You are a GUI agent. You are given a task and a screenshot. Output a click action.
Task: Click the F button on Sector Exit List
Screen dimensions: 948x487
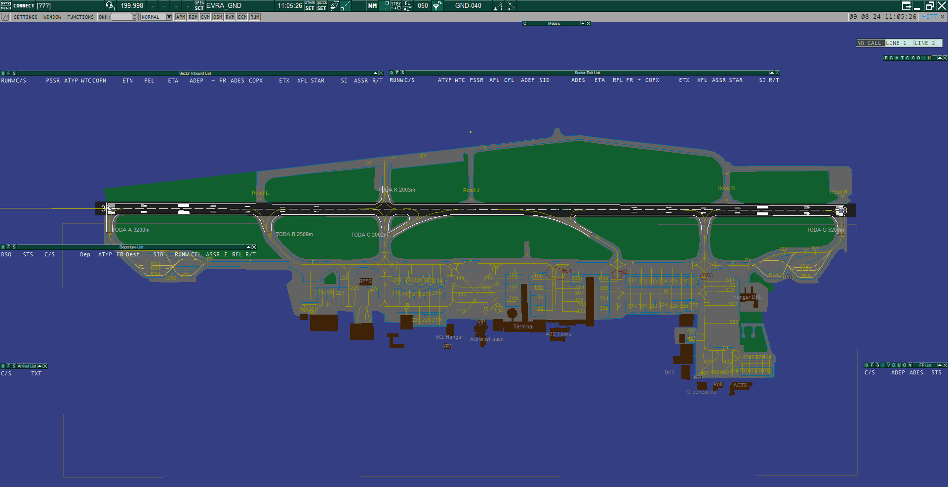pyautogui.click(x=397, y=73)
